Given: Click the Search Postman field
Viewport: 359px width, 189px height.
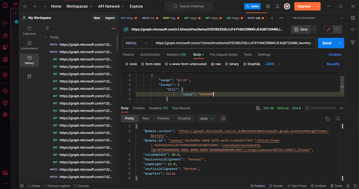Looking at the screenshot, I should tap(189, 6).
